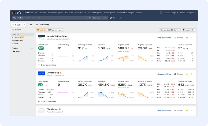The width and height of the screenshot is (208, 126).
Task: Open Ahrefs Writing Tools project thumbnail
Action: 42,38
